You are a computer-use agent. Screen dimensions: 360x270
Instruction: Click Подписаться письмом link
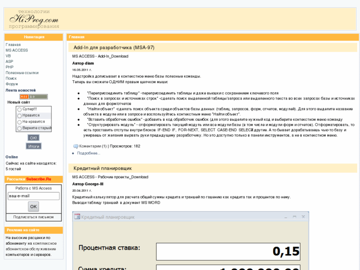click(x=34, y=217)
